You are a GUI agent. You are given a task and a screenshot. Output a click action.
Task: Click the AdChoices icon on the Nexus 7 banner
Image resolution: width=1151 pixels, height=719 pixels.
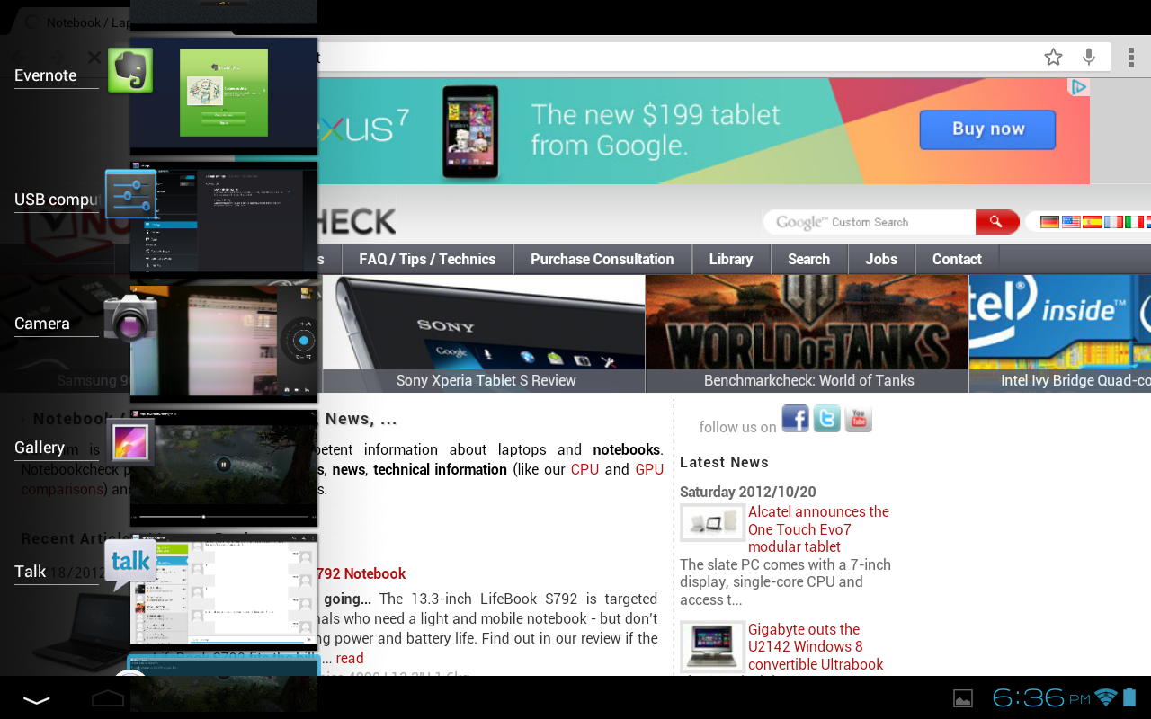[x=1079, y=87]
